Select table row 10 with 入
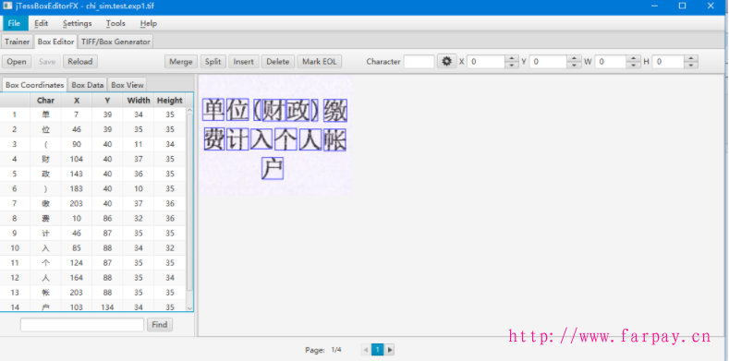 click(x=92, y=248)
